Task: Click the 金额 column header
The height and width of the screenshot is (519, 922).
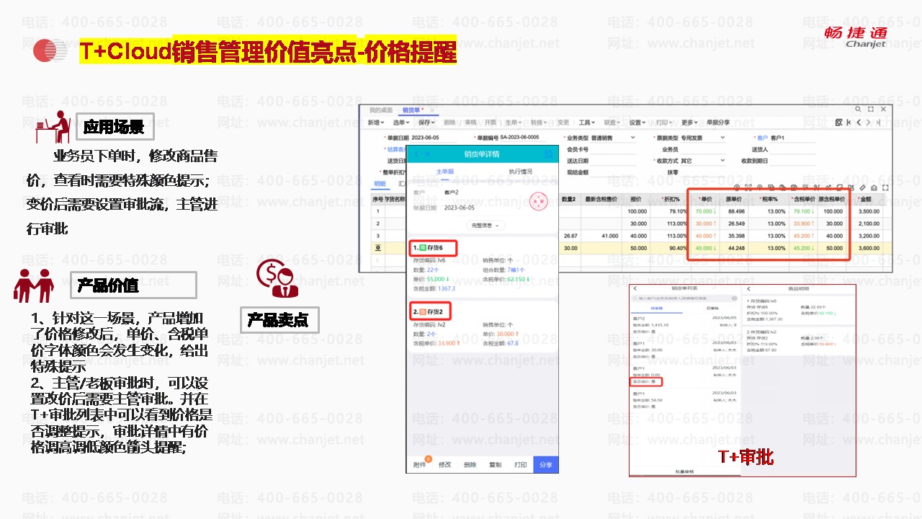Action: 866,198
